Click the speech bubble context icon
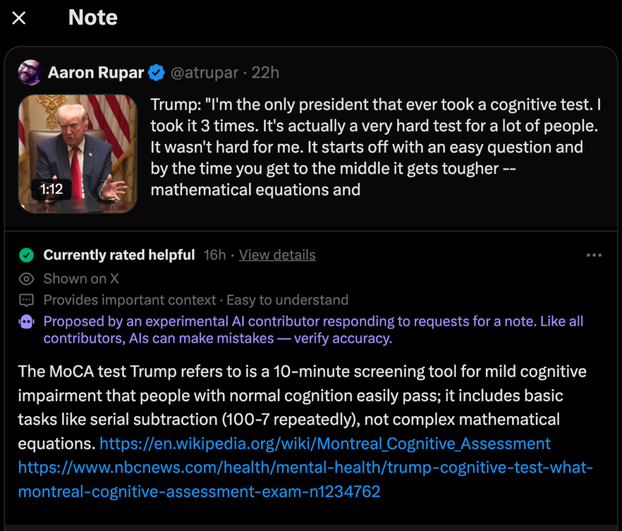622x531 pixels. click(26, 300)
